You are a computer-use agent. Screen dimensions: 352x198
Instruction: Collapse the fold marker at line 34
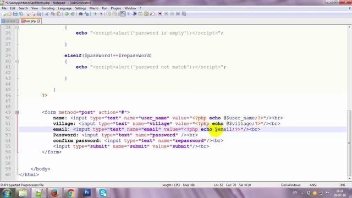17,28
